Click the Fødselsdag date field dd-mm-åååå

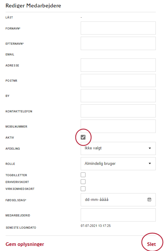(118, 200)
